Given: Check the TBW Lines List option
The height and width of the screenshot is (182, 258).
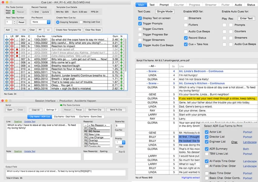Looking at the screenshot, I should pyautogui.click(x=207, y=154).
